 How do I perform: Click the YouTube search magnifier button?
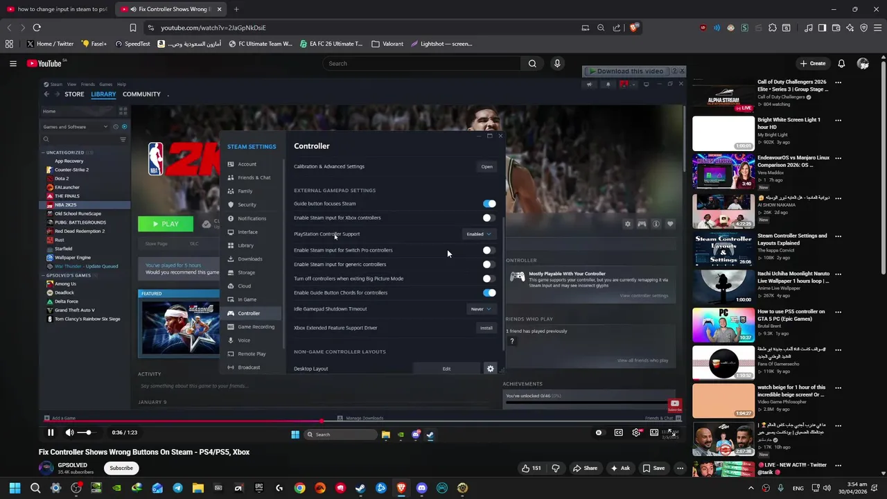pyautogui.click(x=532, y=63)
